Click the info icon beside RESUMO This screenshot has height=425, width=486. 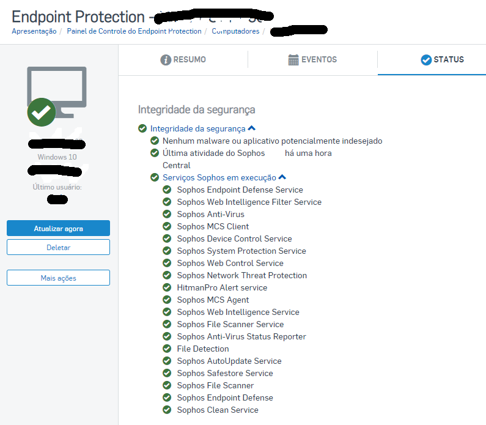pos(166,60)
